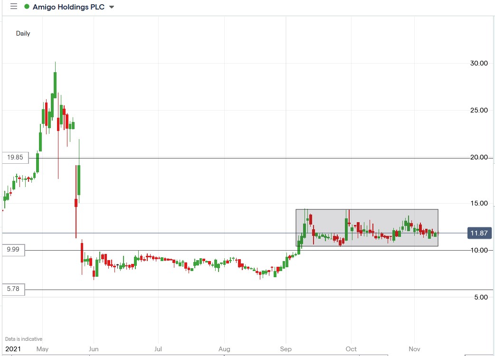Viewport: 495px width, 356px height.
Task: Select the shaded consolidation range box
Action: [367, 227]
